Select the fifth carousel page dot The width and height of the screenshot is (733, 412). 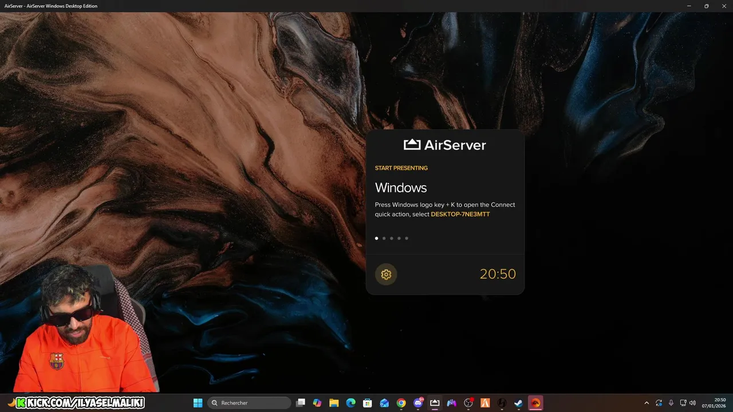coord(407,238)
